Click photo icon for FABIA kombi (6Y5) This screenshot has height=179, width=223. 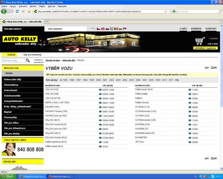click(x=190, y=89)
